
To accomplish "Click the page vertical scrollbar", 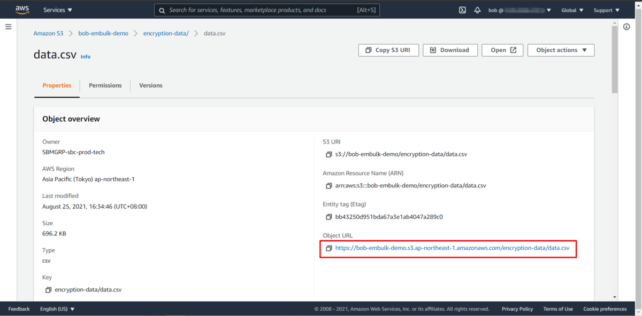I will 615,59.
